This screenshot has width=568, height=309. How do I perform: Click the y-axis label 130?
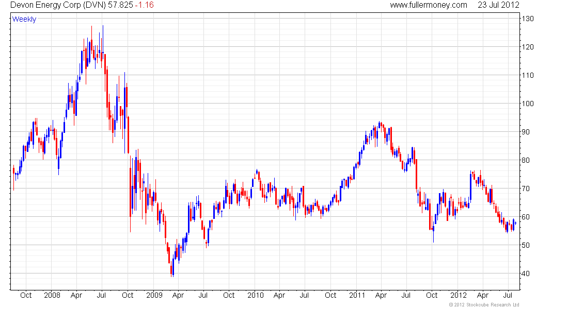[527, 19]
